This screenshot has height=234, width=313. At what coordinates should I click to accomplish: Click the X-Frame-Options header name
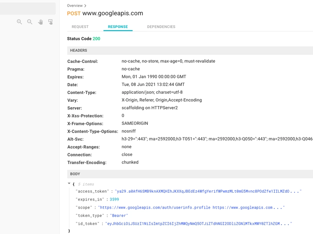(x=85, y=124)
